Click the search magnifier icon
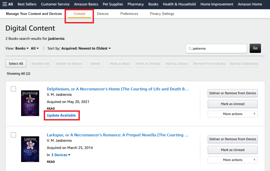270x171 pixels. pyautogui.click(x=190, y=49)
